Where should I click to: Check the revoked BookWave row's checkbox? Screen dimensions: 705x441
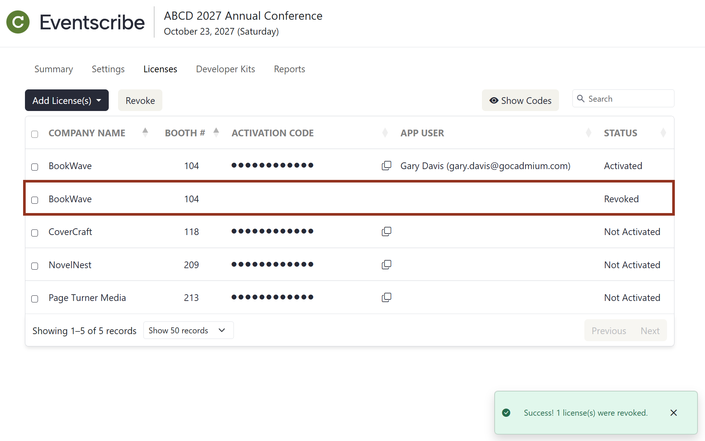pyautogui.click(x=35, y=200)
